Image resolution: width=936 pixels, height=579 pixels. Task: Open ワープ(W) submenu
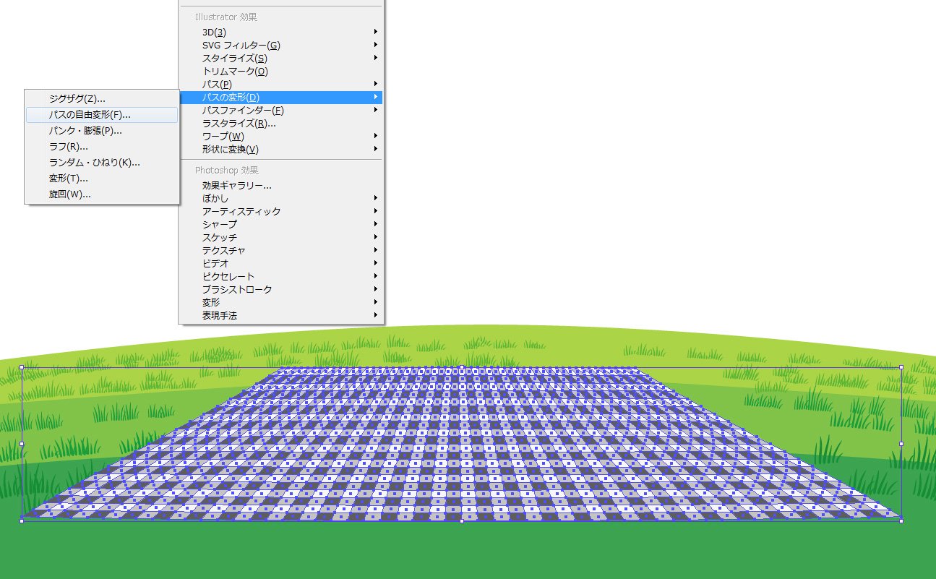(281, 136)
